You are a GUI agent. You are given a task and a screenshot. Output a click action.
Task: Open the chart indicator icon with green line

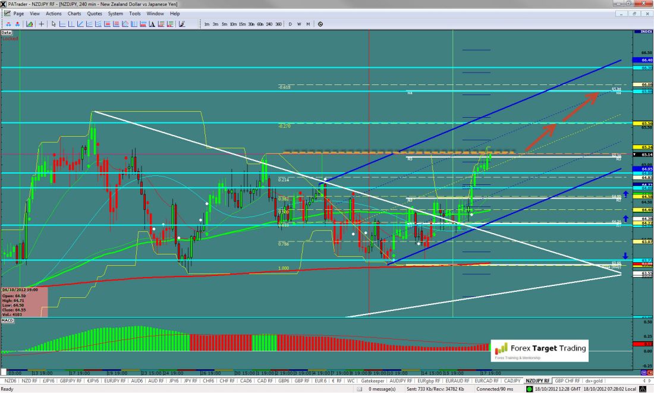29,24
